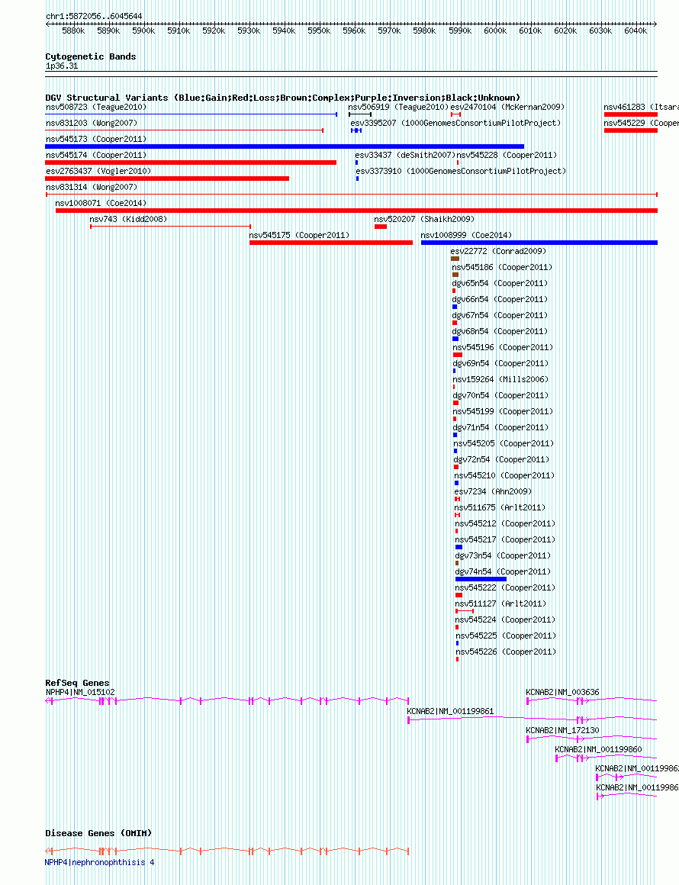Click esv33437 (deSmith2007) label
Screen dimensions: 679x885
click(405, 155)
